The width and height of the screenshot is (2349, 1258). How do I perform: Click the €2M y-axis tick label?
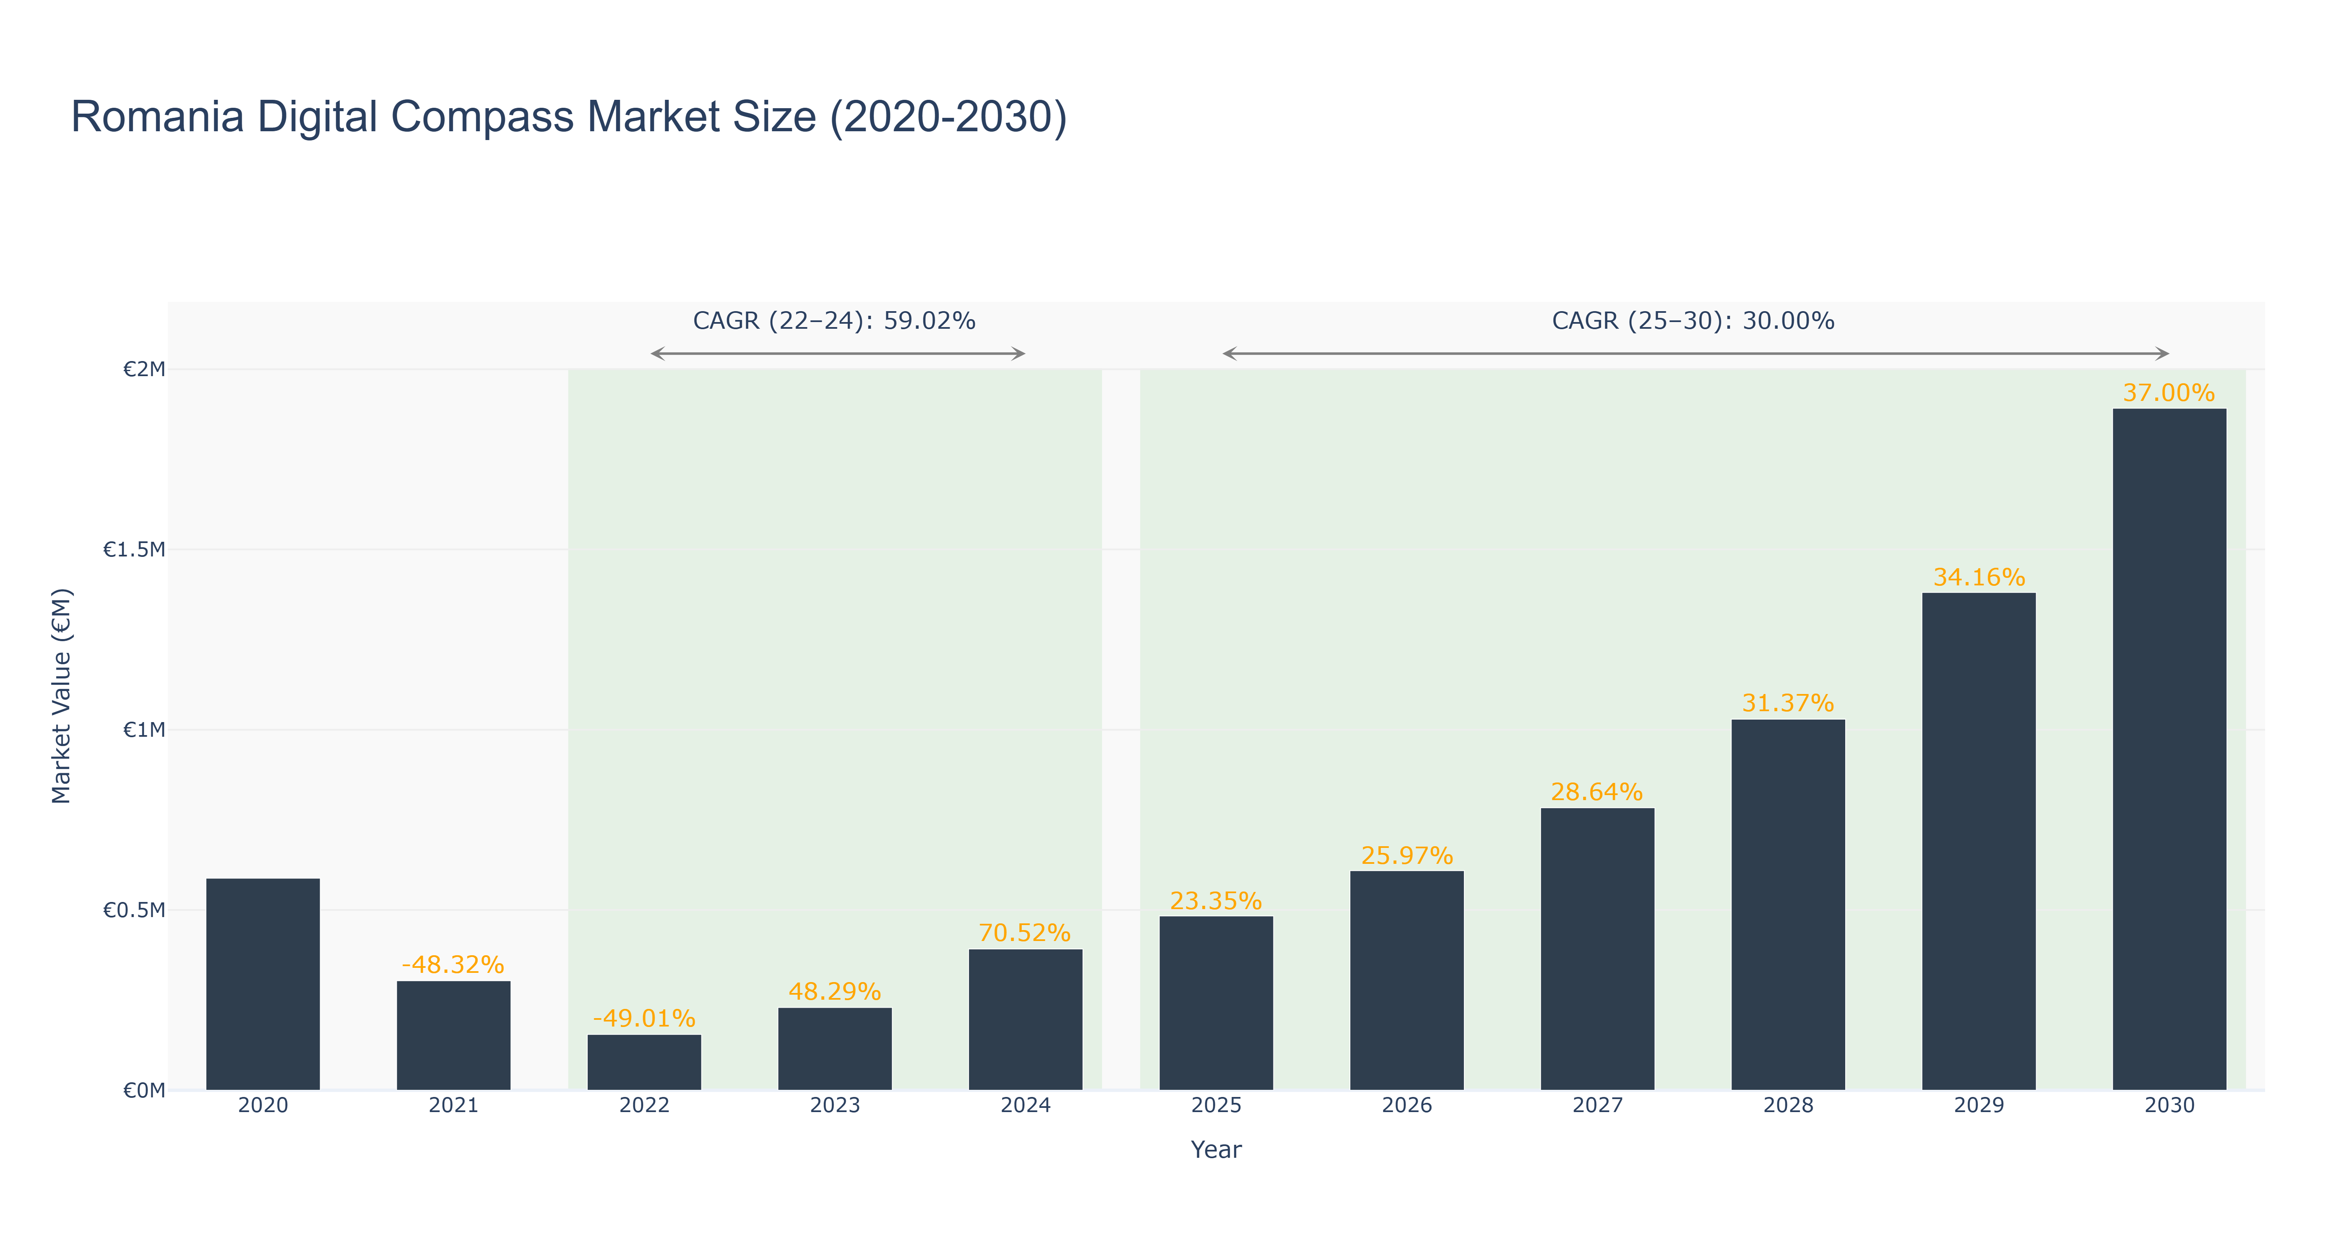click(x=144, y=369)
